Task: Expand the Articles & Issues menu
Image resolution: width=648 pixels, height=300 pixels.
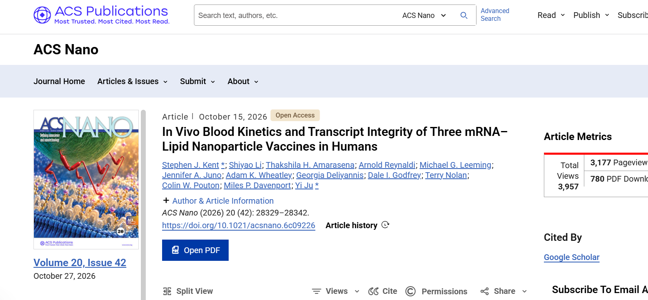Action: pyautogui.click(x=133, y=81)
